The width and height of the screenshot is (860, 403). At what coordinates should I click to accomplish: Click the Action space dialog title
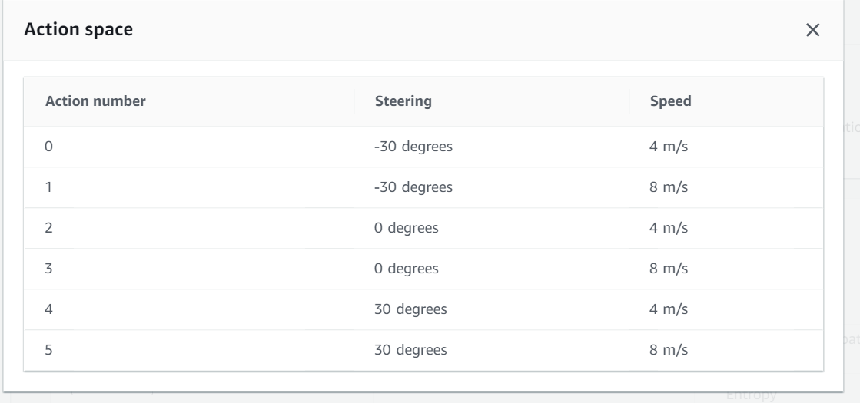click(x=78, y=31)
